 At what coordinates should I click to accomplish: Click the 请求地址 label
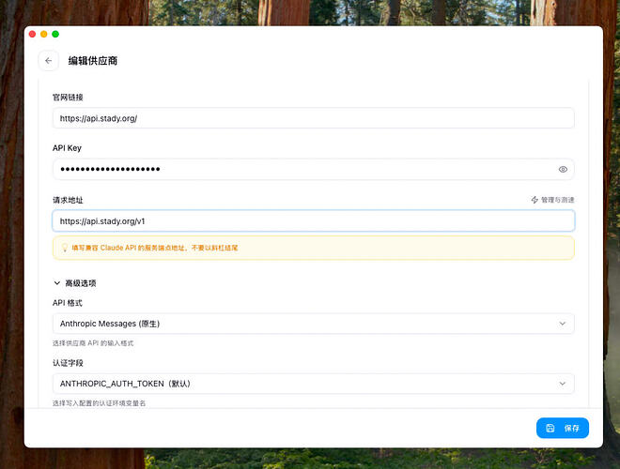click(68, 200)
